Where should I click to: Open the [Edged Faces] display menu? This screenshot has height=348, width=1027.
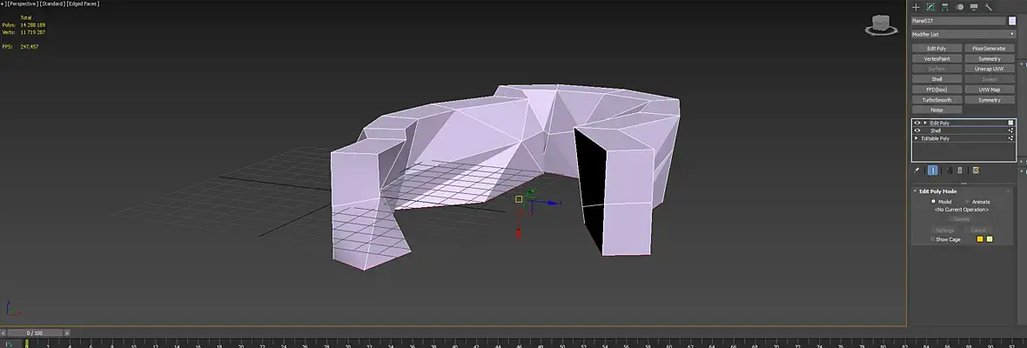84,4
